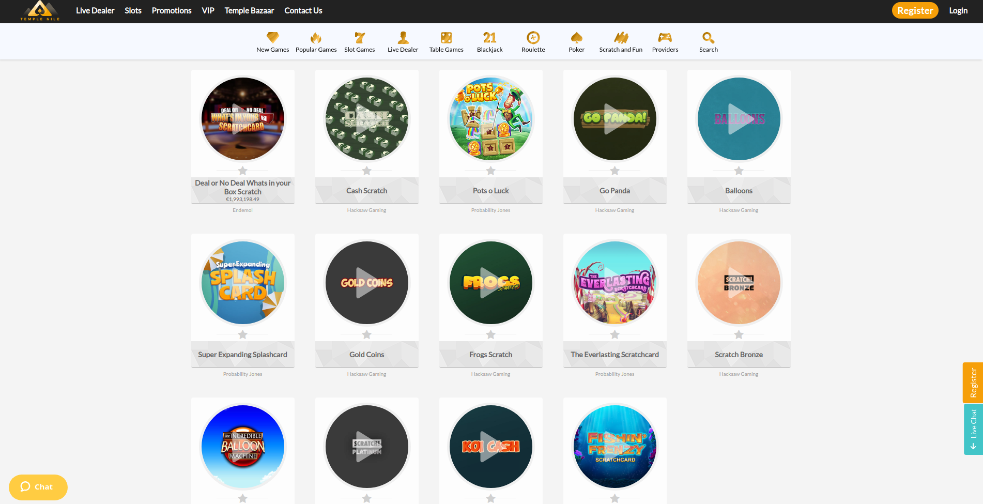Open Providers gamepad icon

tap(665, 38)
